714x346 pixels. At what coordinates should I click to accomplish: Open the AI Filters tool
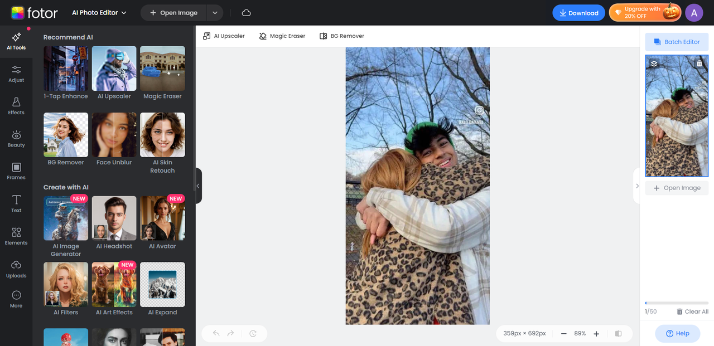point(66,289)
